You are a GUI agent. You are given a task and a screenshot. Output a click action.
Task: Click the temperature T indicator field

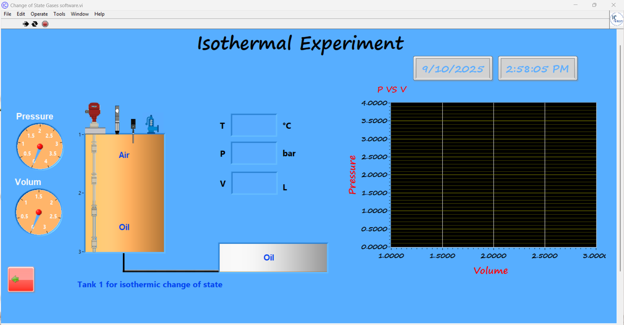(254, 125)
